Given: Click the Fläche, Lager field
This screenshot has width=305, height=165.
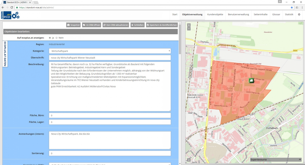Looking at the screenshot, I should point(110,122).
